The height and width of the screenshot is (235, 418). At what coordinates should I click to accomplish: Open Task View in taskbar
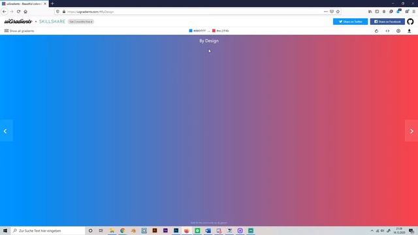point(101,230)
